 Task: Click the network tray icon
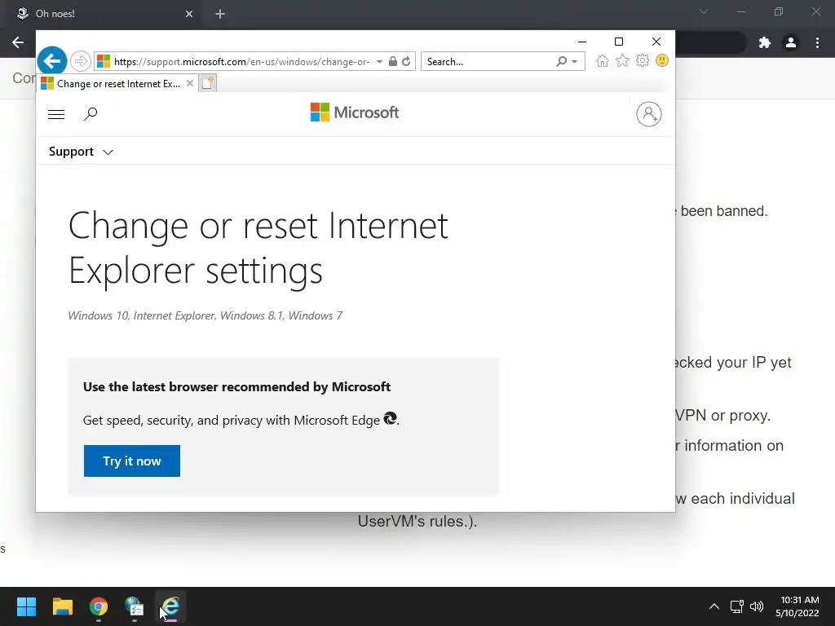[x=737, y=606]
